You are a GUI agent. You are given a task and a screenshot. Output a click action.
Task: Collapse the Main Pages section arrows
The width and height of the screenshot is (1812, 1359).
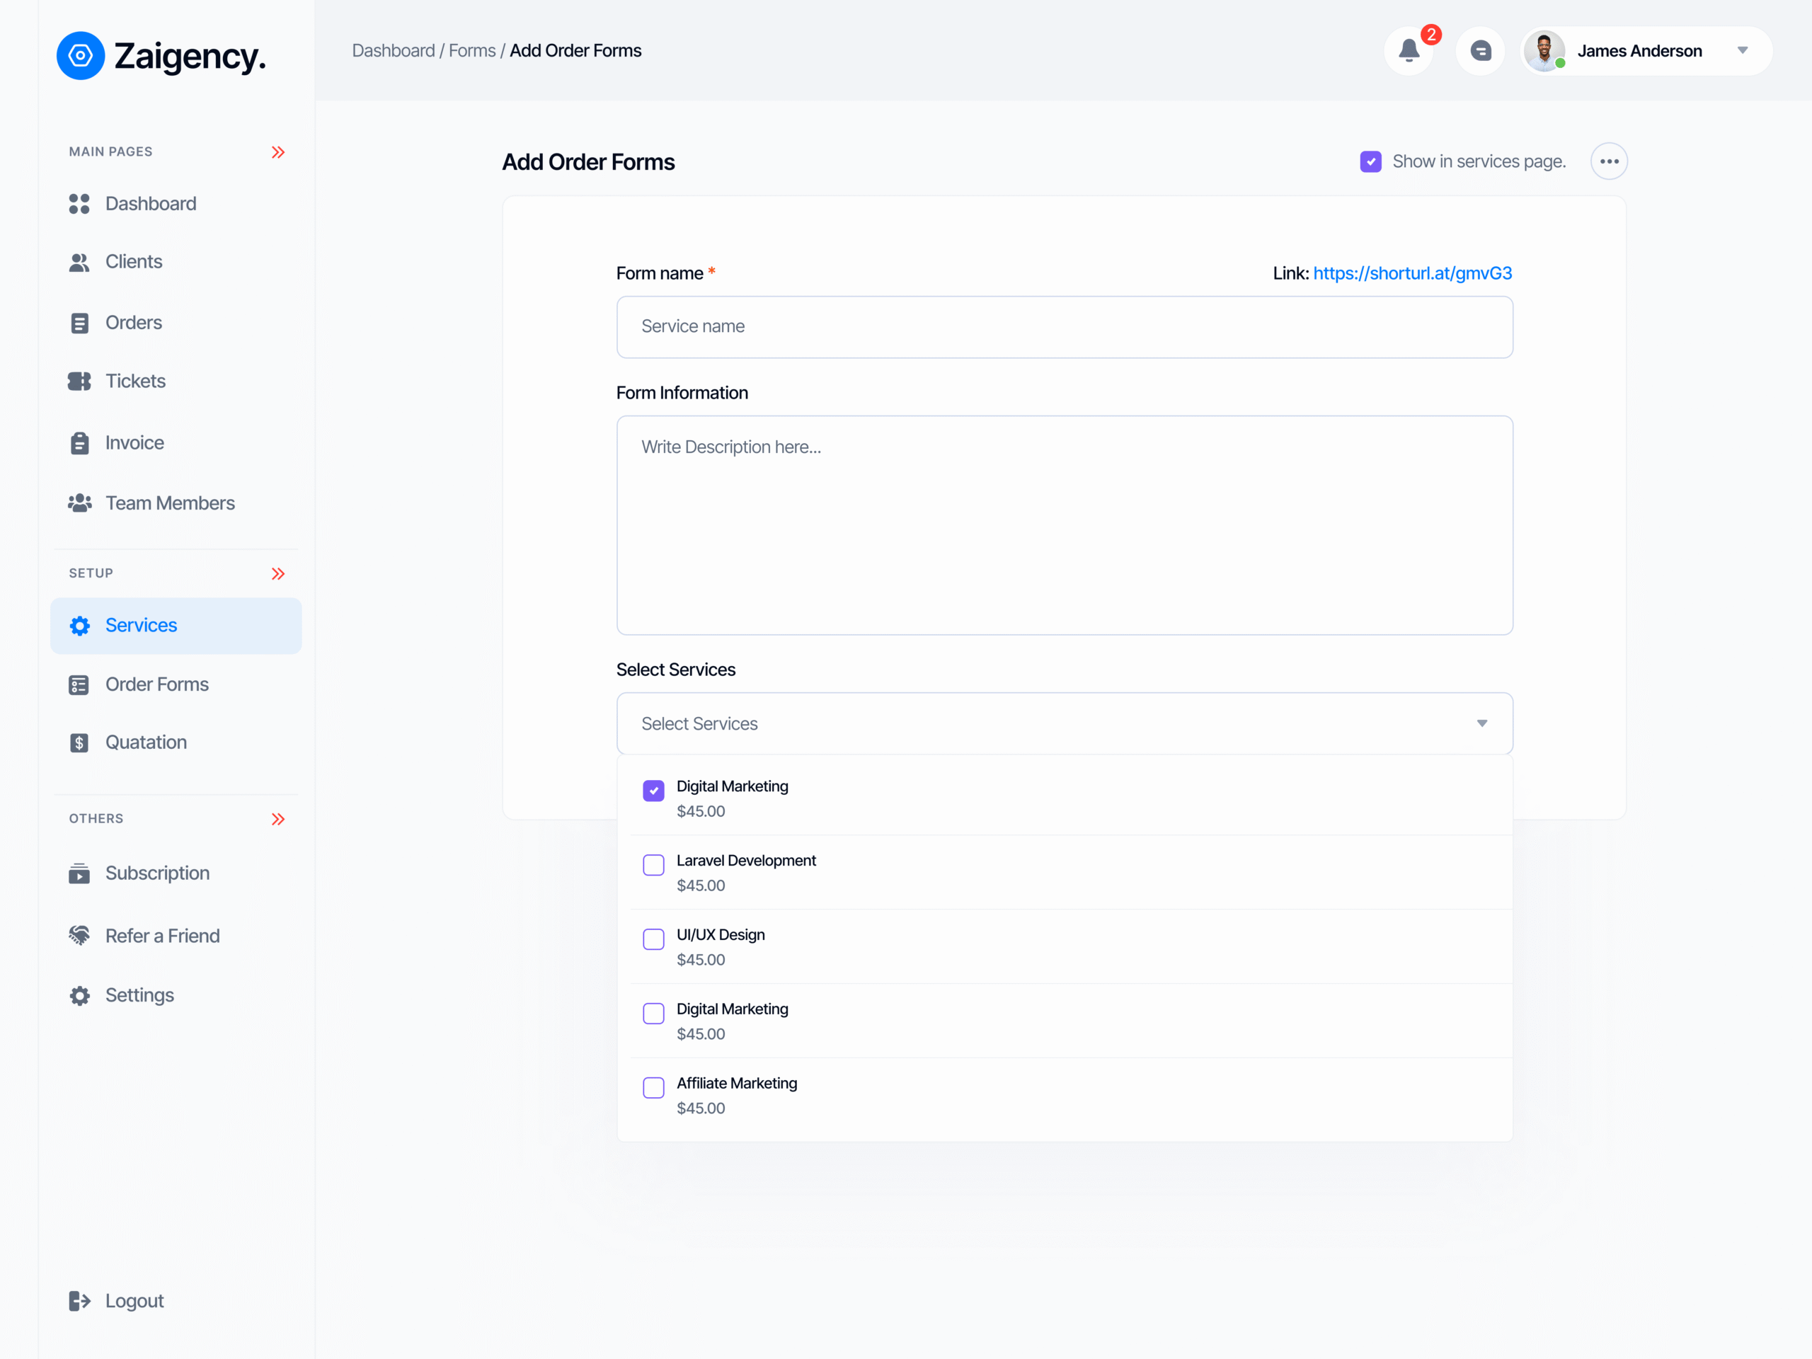coord(278,152)
